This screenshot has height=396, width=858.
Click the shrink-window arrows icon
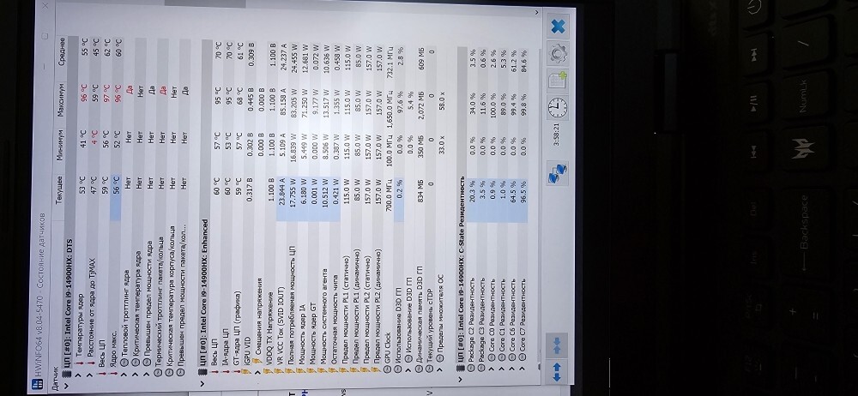pos(558,345)
